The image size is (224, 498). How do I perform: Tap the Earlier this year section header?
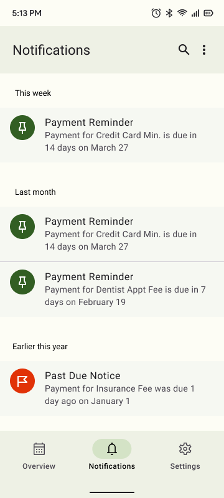coord(40,346)
